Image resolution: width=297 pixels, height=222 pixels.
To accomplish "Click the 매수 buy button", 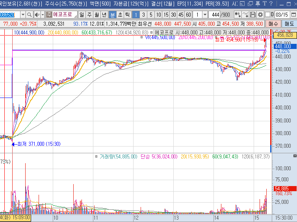I will pyautogui.click(x=273, y=24).
